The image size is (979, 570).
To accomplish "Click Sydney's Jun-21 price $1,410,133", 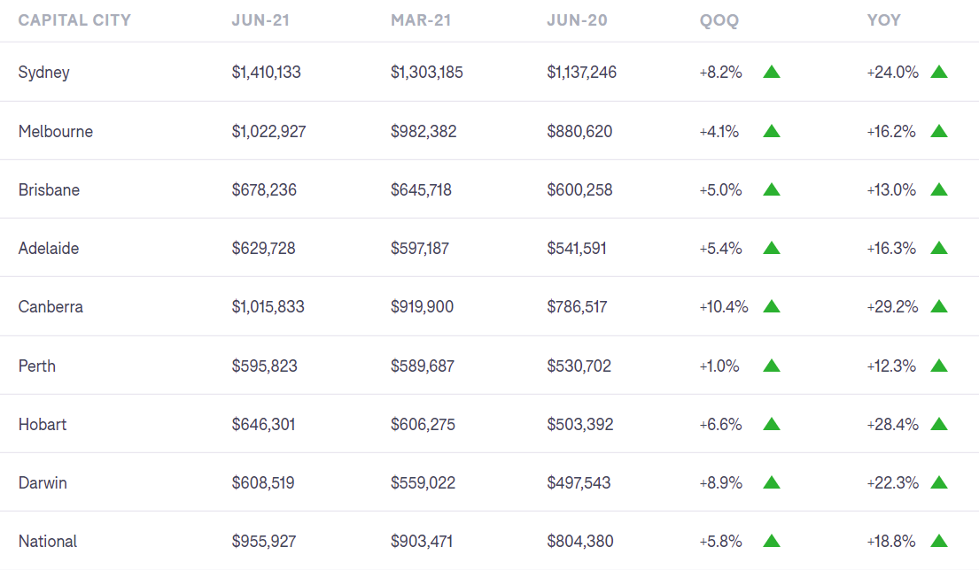I will point(266,73).
